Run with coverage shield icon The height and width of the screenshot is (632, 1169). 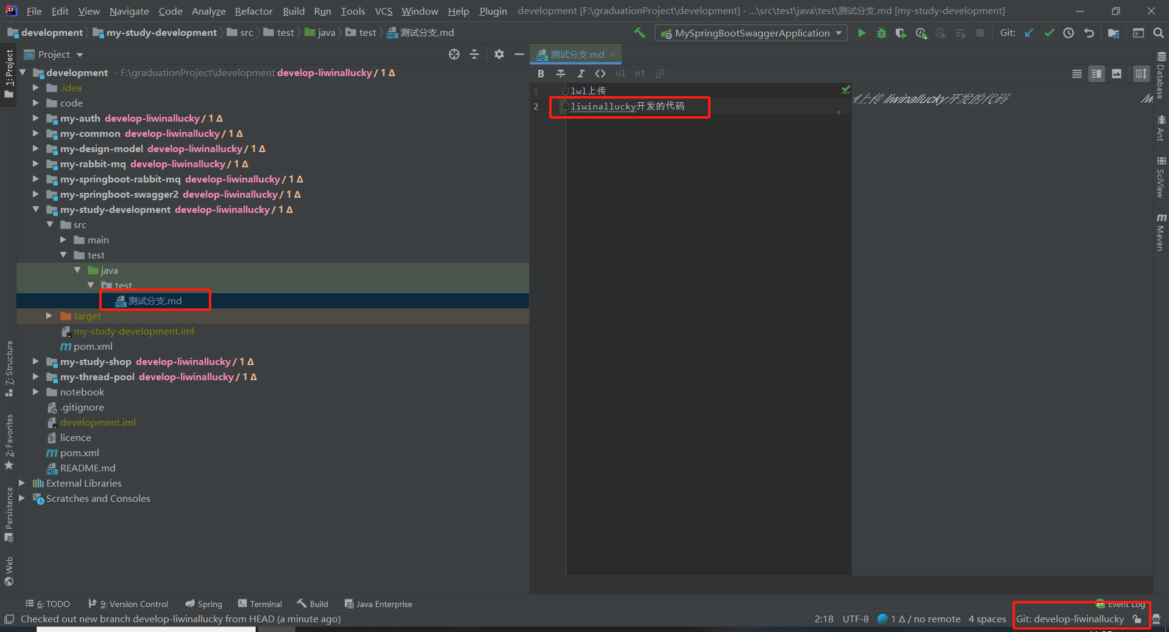click(x=900, y=33)
